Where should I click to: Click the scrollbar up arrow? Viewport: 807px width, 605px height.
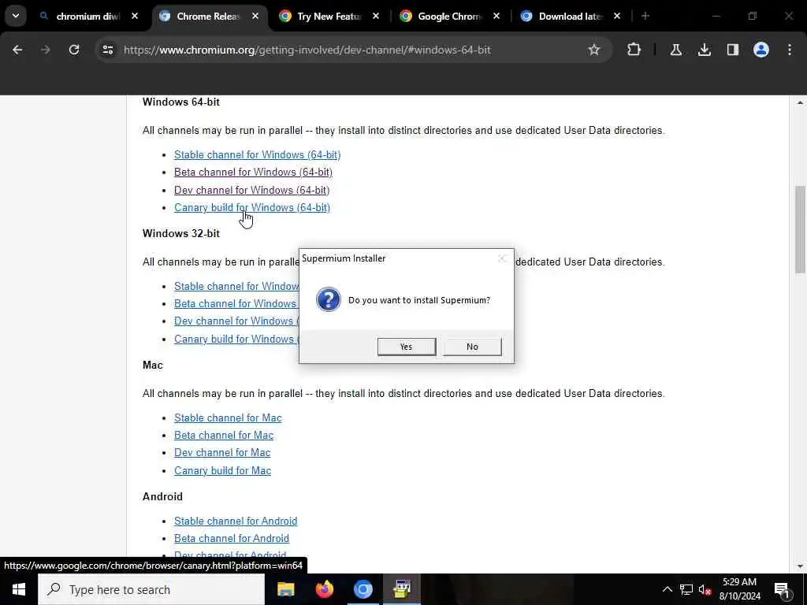tap(800, 102)
